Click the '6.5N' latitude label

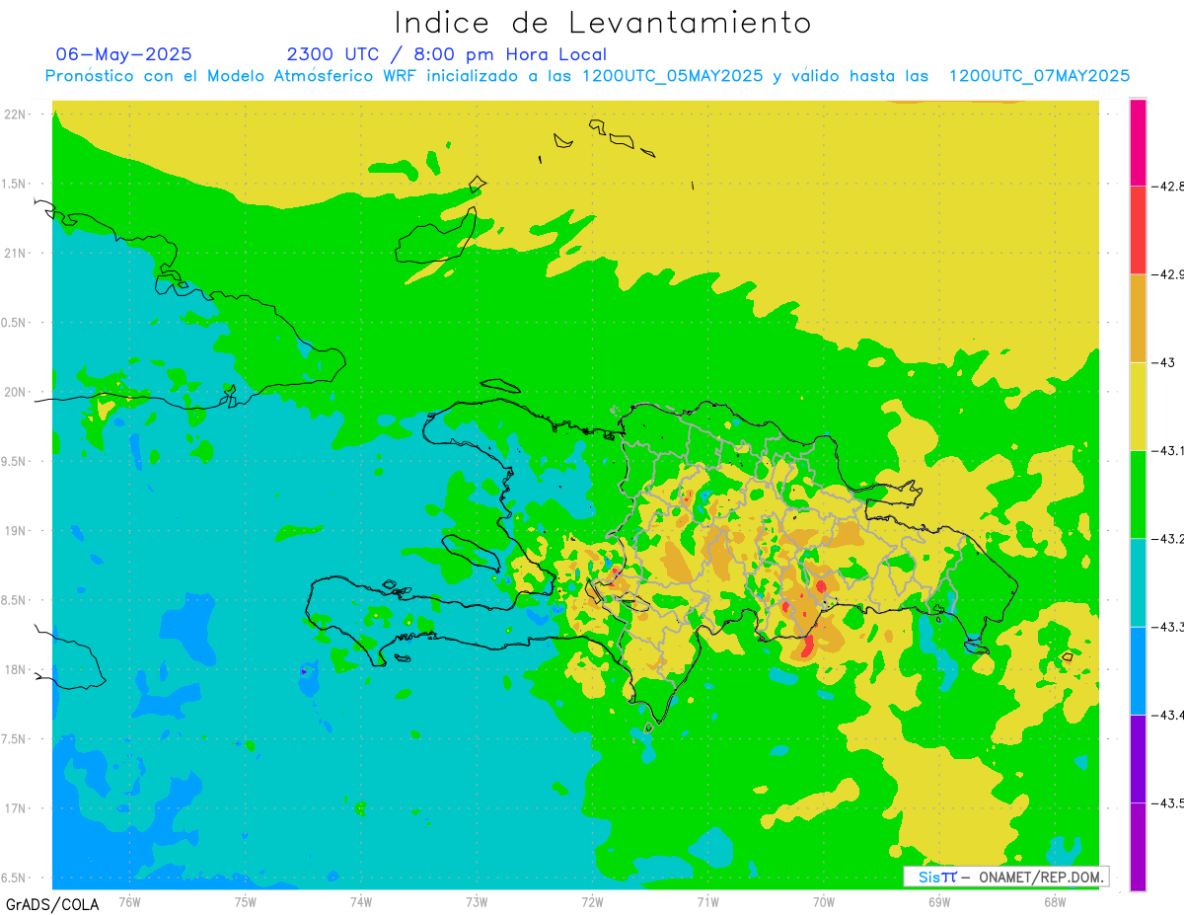point(15,877)
